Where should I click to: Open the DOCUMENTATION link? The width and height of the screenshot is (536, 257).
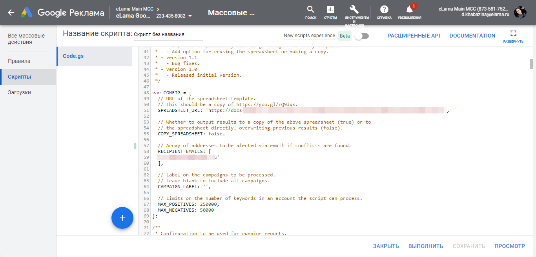click(x=472, y=36)
